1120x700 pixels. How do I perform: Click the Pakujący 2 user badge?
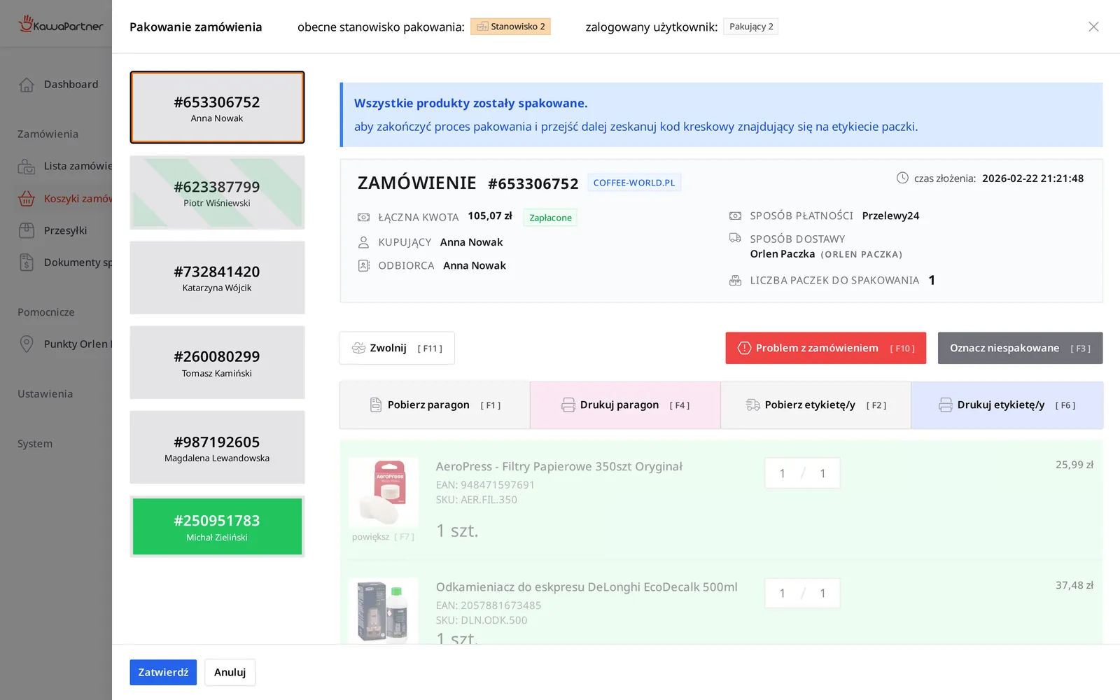750,27
